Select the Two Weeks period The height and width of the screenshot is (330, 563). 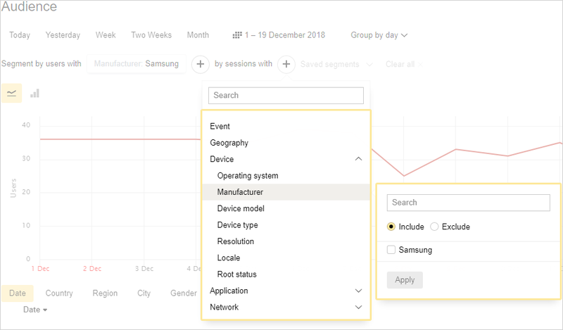pyautogui.click(x=151, y=35)
